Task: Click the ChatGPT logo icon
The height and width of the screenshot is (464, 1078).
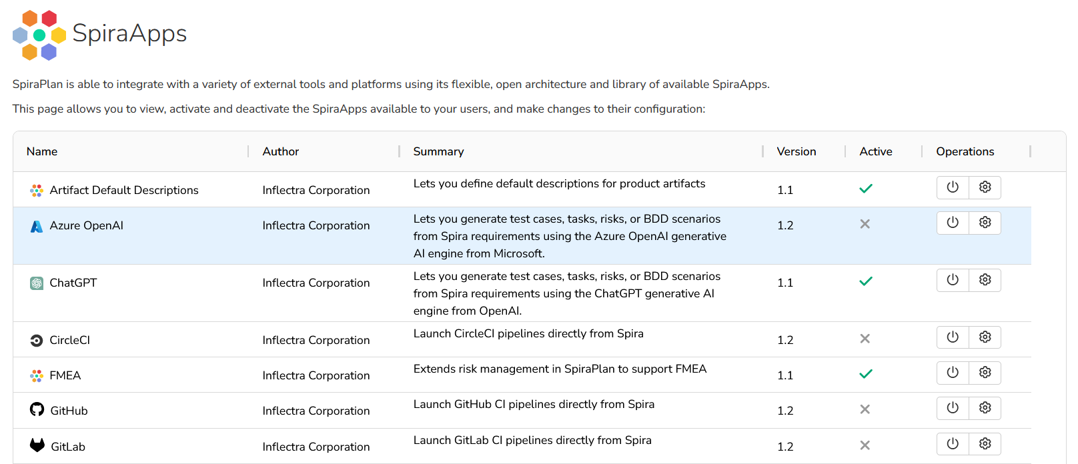Action: point(37,283)
